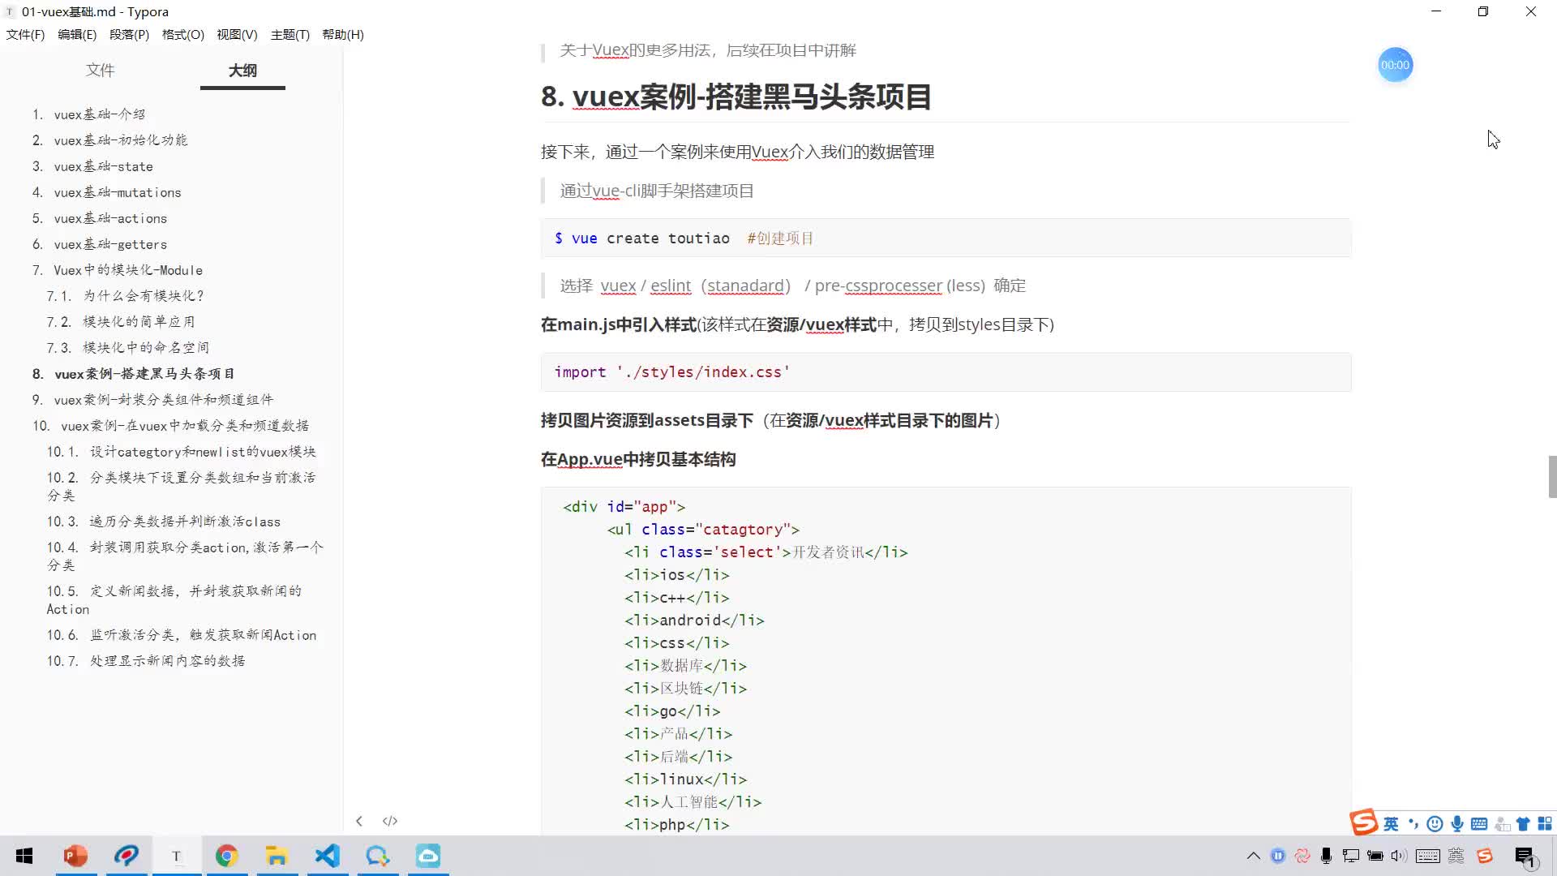Click the blue 00:00 timer bubble
Screen dimensions: 1557x876
1395,65
